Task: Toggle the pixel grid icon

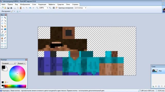Action: tap(54, 8)
